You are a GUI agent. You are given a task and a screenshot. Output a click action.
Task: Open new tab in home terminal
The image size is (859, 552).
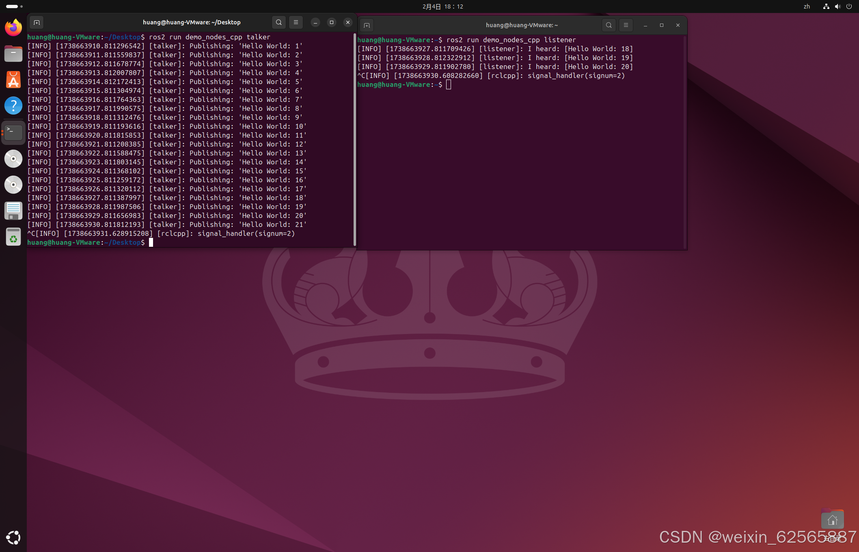click(x=367, y=25)
